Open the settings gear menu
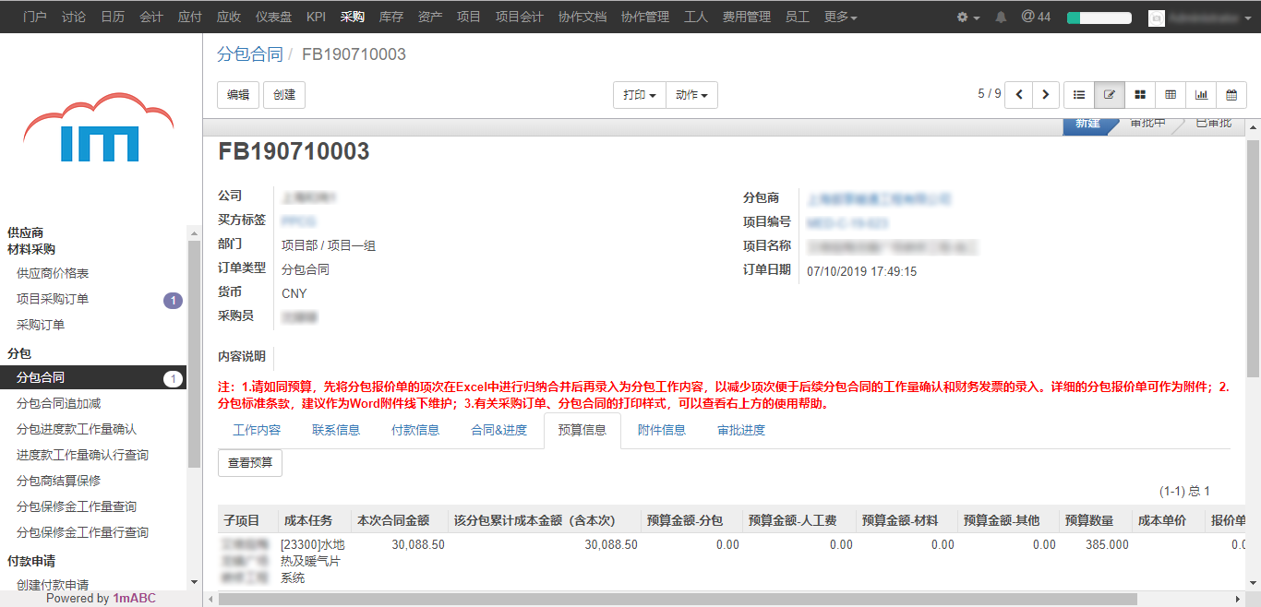The width and height of the screenshot is (1261, 607). (967, 17)
